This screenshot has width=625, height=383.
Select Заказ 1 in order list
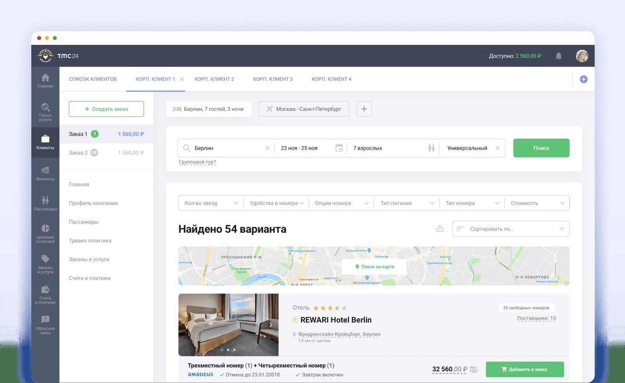(x=106, y=134)
